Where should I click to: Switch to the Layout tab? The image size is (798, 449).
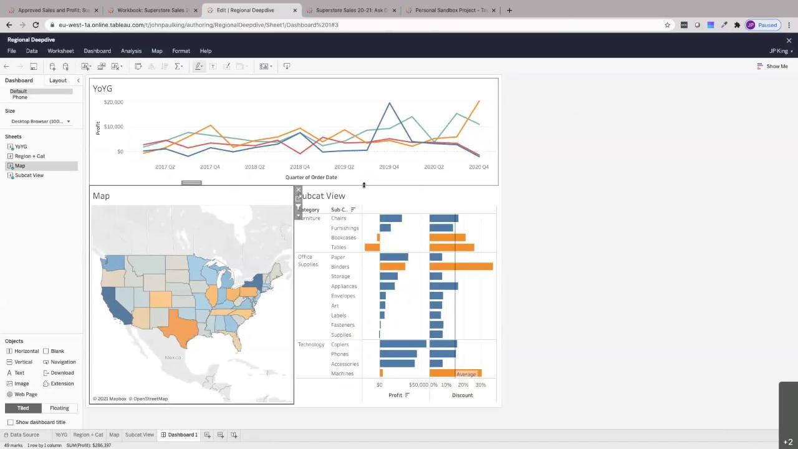[58, 80]
